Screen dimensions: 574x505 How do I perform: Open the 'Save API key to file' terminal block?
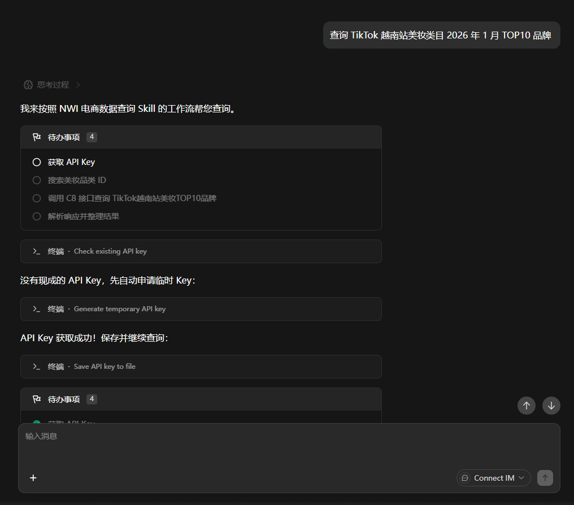[x=201, y=366]
